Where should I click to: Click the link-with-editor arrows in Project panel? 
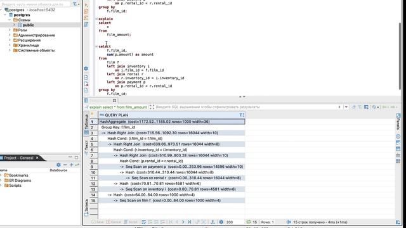[x=77, y=165]
